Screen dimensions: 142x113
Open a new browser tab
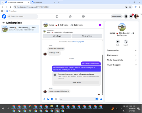pyautogui.click(x=59, y=2)
